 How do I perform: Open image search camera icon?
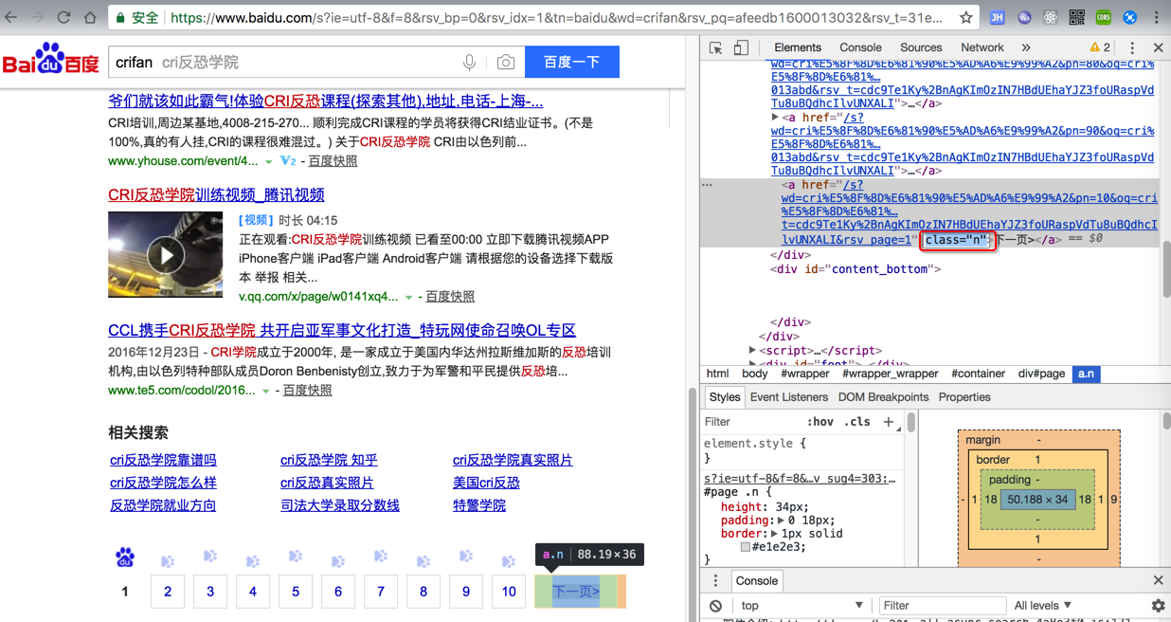[x=506, y=63]
